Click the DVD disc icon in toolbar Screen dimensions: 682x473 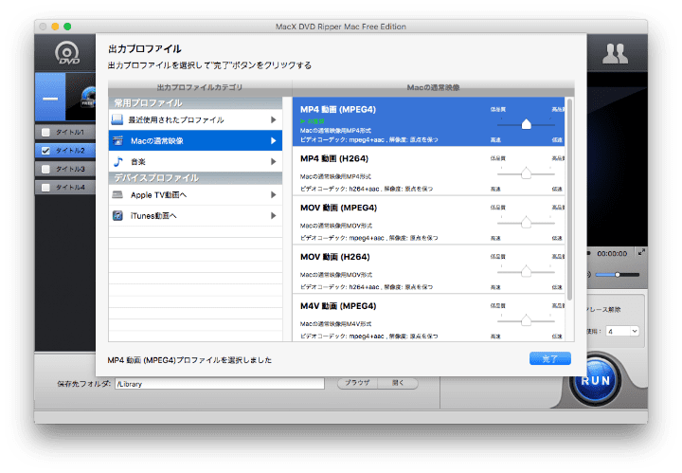67,53
